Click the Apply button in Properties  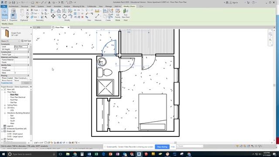tap(26, 83)
